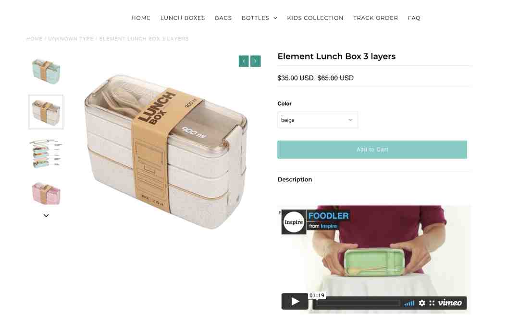Go to Kids Collection page
The image size is (519, 315).
pyautogui.click(x=315, y=18)
